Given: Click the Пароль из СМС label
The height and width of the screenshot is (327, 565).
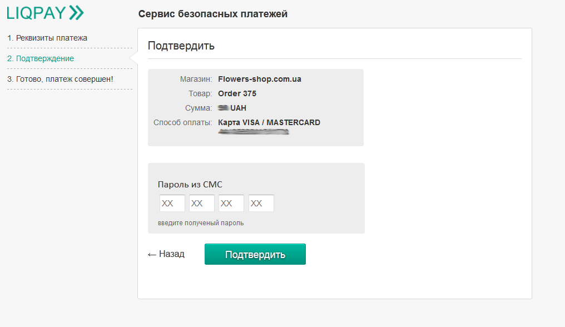Looking at the screenshot, I should tap(190, 185).
